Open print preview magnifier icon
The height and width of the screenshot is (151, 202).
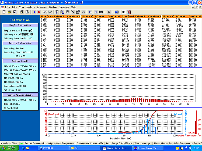tap(27, 12)
